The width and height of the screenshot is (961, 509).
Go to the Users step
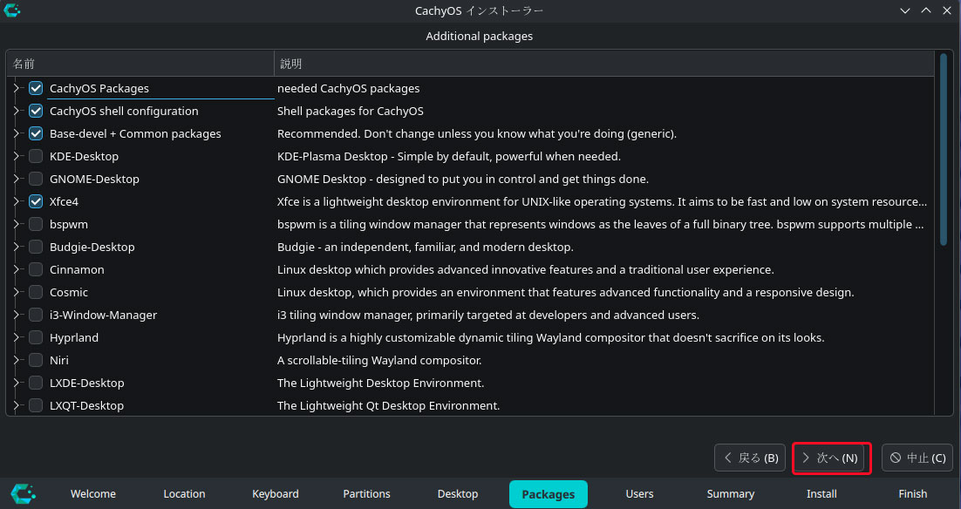point(639,493)
